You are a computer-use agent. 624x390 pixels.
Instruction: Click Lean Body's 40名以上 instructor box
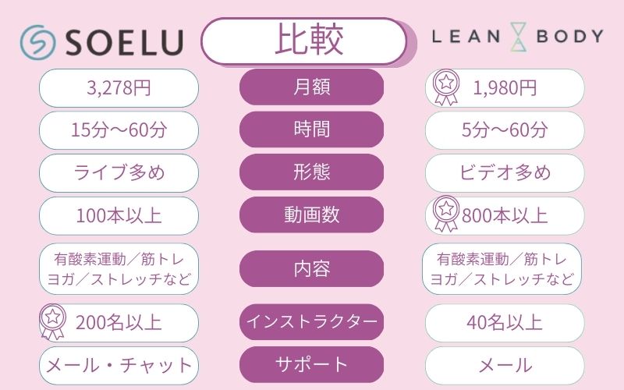[x=505, y=321]
